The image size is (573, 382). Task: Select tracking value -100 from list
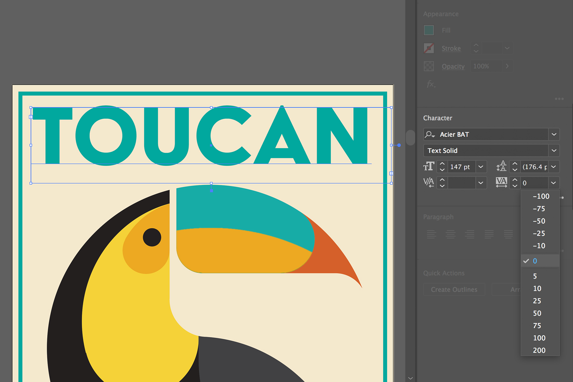coord(540,196)
